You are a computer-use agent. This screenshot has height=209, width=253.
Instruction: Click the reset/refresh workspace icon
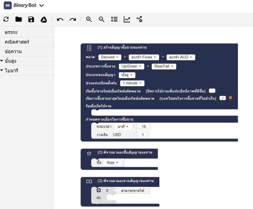tap(6, 19)
